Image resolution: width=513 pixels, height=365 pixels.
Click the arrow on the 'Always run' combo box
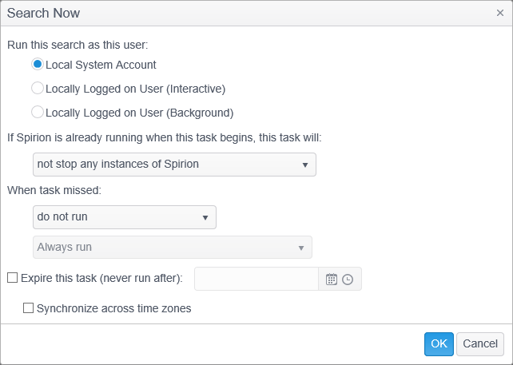[301, 248]
